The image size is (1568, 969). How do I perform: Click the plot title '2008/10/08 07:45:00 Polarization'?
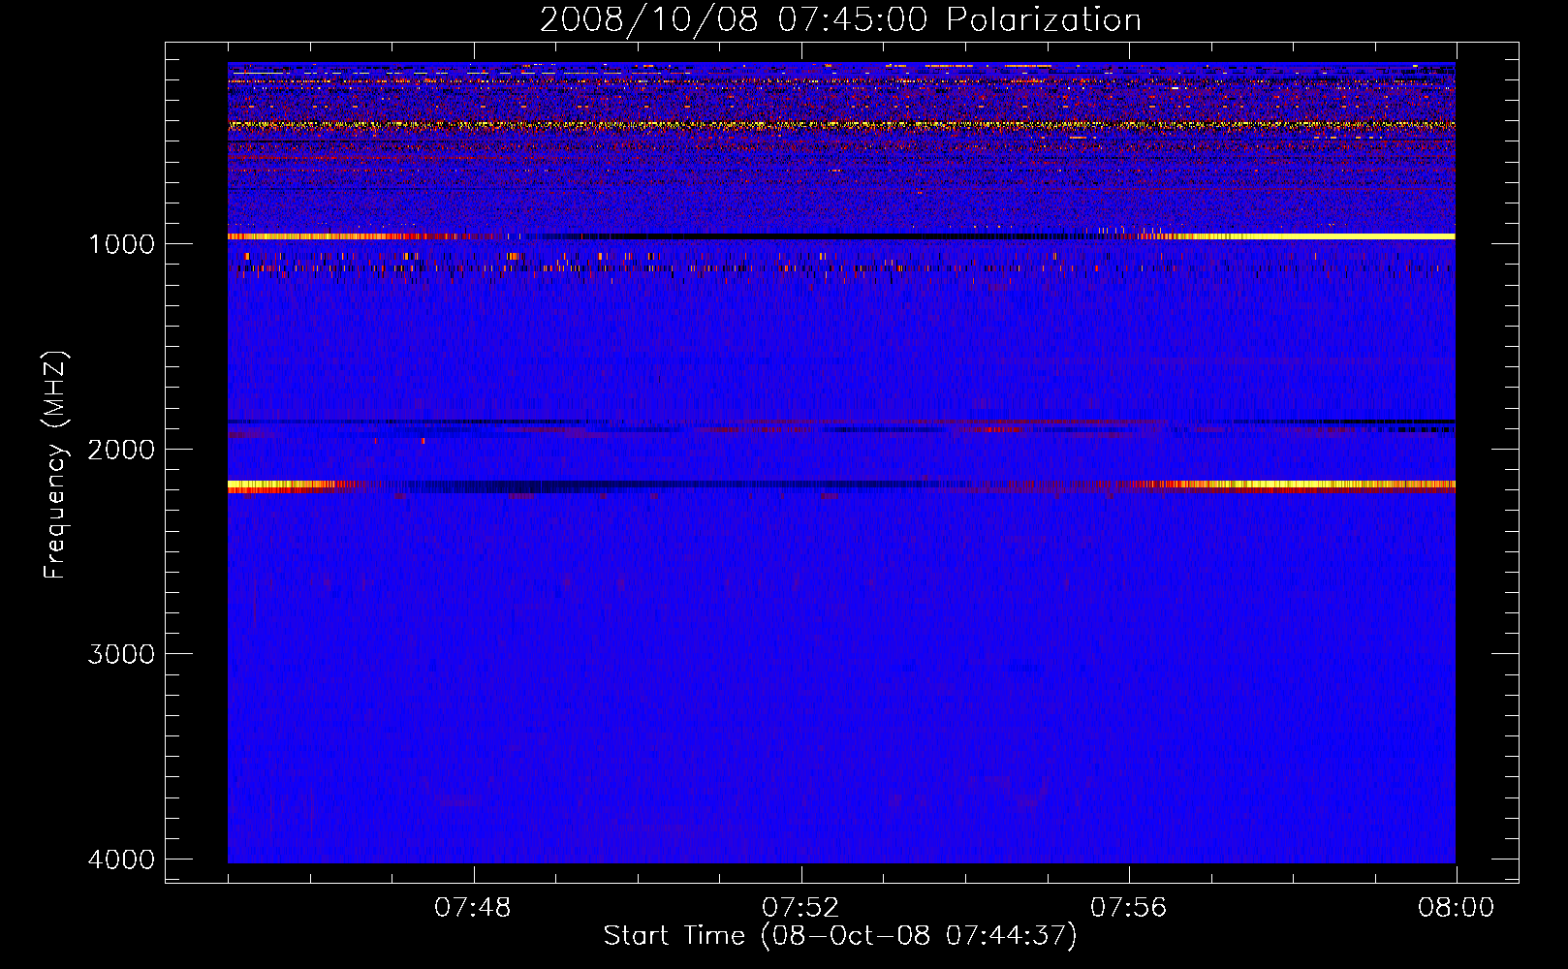pyautogui.click(x=840, y=19)
